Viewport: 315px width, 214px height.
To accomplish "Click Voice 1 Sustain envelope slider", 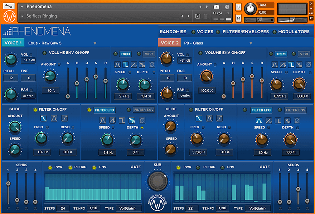I will 96,77.
